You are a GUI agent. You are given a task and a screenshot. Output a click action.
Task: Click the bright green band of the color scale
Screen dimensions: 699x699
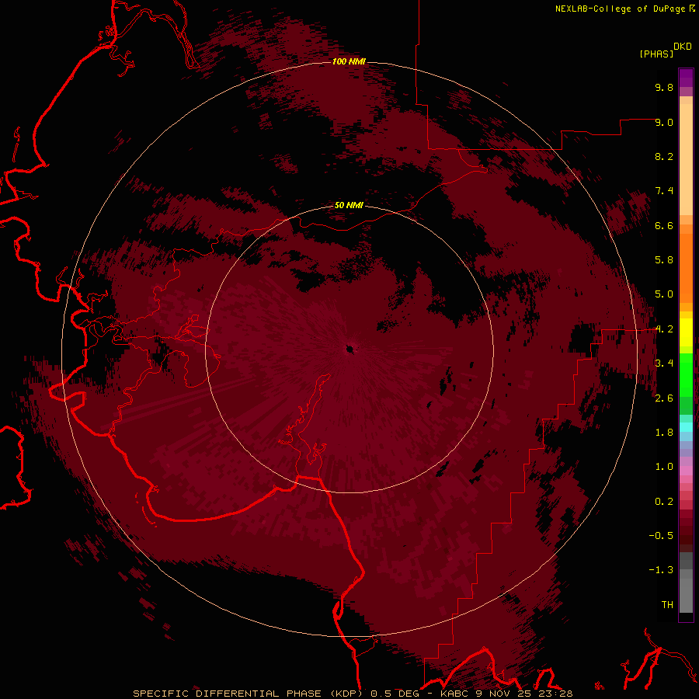coord(686,375)
